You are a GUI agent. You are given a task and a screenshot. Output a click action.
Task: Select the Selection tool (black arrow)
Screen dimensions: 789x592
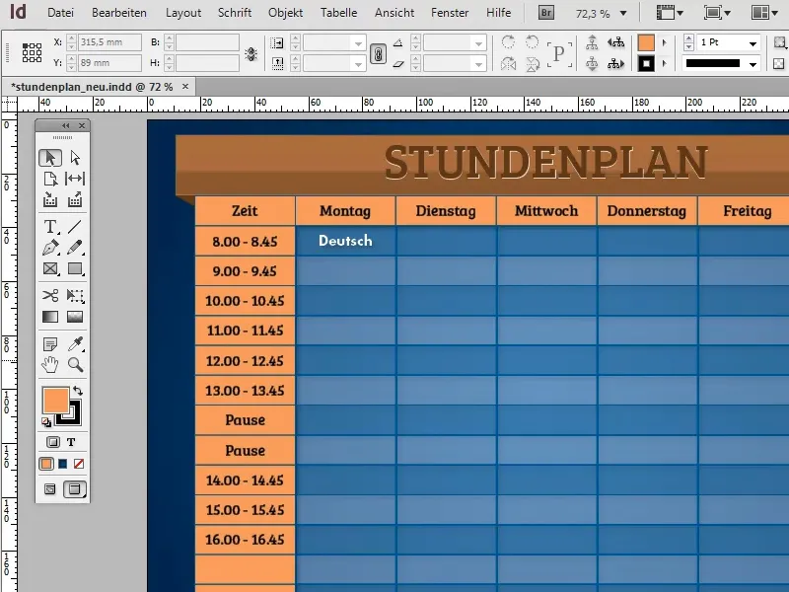[x=50, y=158]
